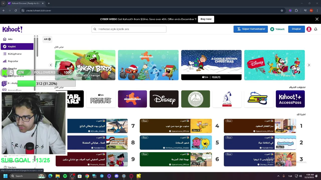This screenshot has height=180, width=321.
Task: Open the media control icon in toolbar
Action: (305, 10)
